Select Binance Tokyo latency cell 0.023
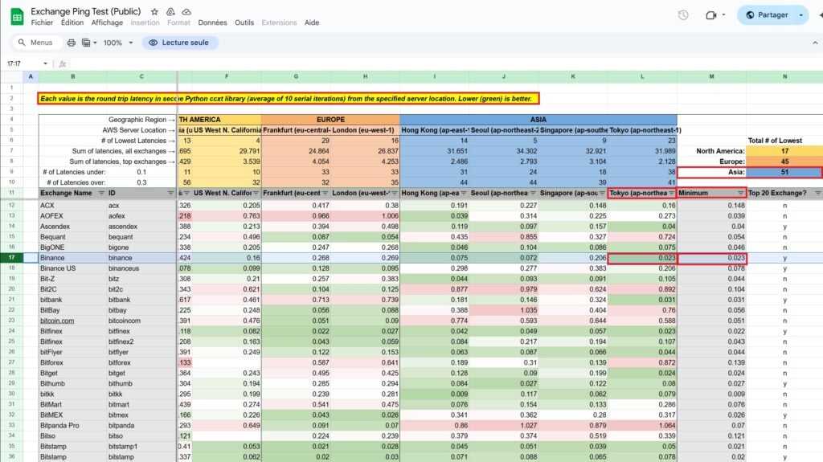 pyautogui.click(x=642, y=258)
